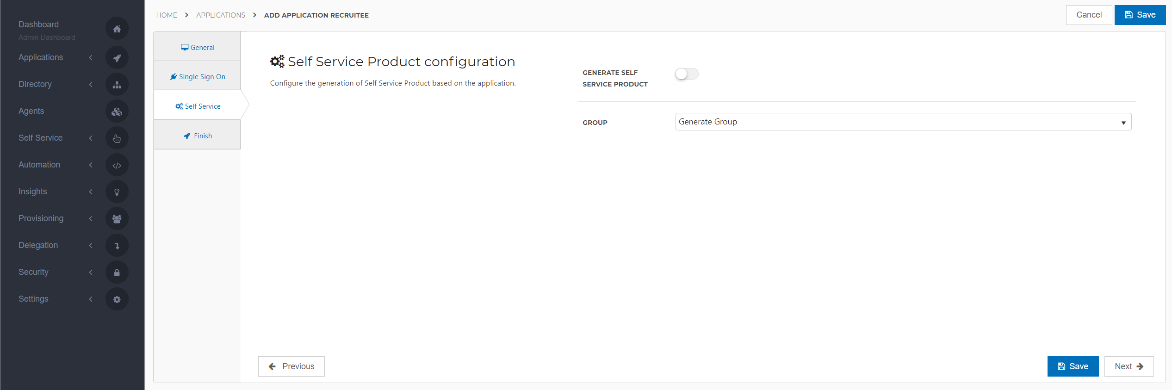Select the Self Service wizard tab
Image resolution: width=1172 pixels, height=390 pixels.
[x=197, y=106]
